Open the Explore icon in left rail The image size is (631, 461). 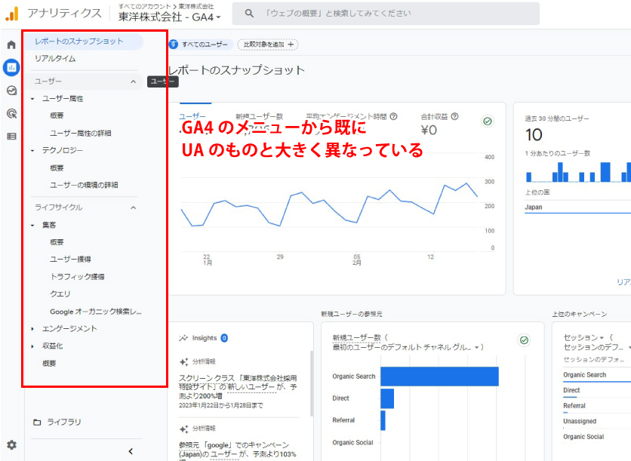tap(11, 91)
